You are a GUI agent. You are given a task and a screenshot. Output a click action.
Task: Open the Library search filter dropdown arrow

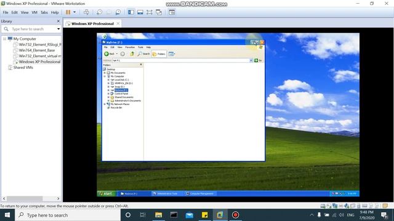(58, 29)
